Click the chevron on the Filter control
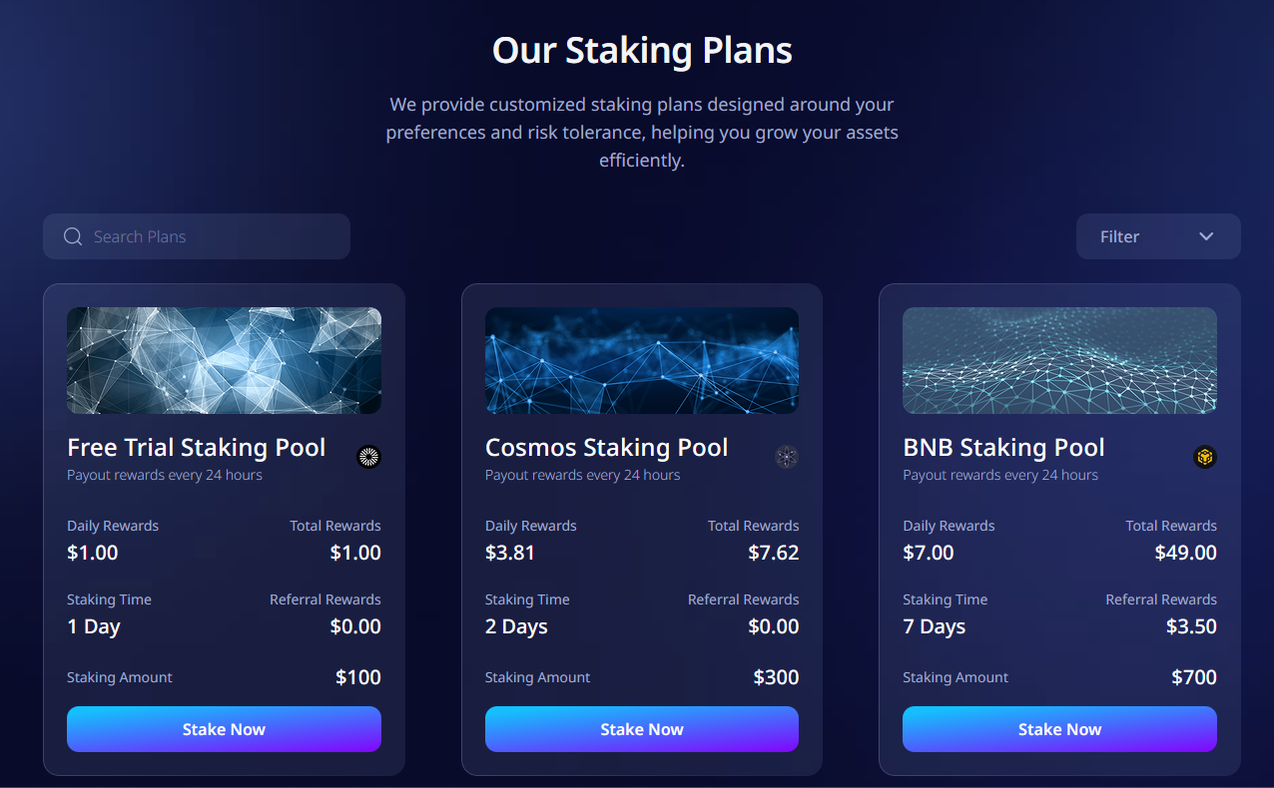1274x788 pixels. pos(1205,236)
